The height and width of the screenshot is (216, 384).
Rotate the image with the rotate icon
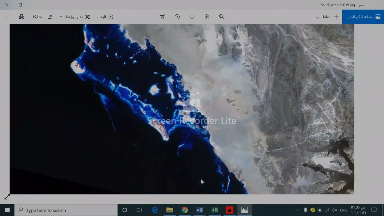click(177, 17)
